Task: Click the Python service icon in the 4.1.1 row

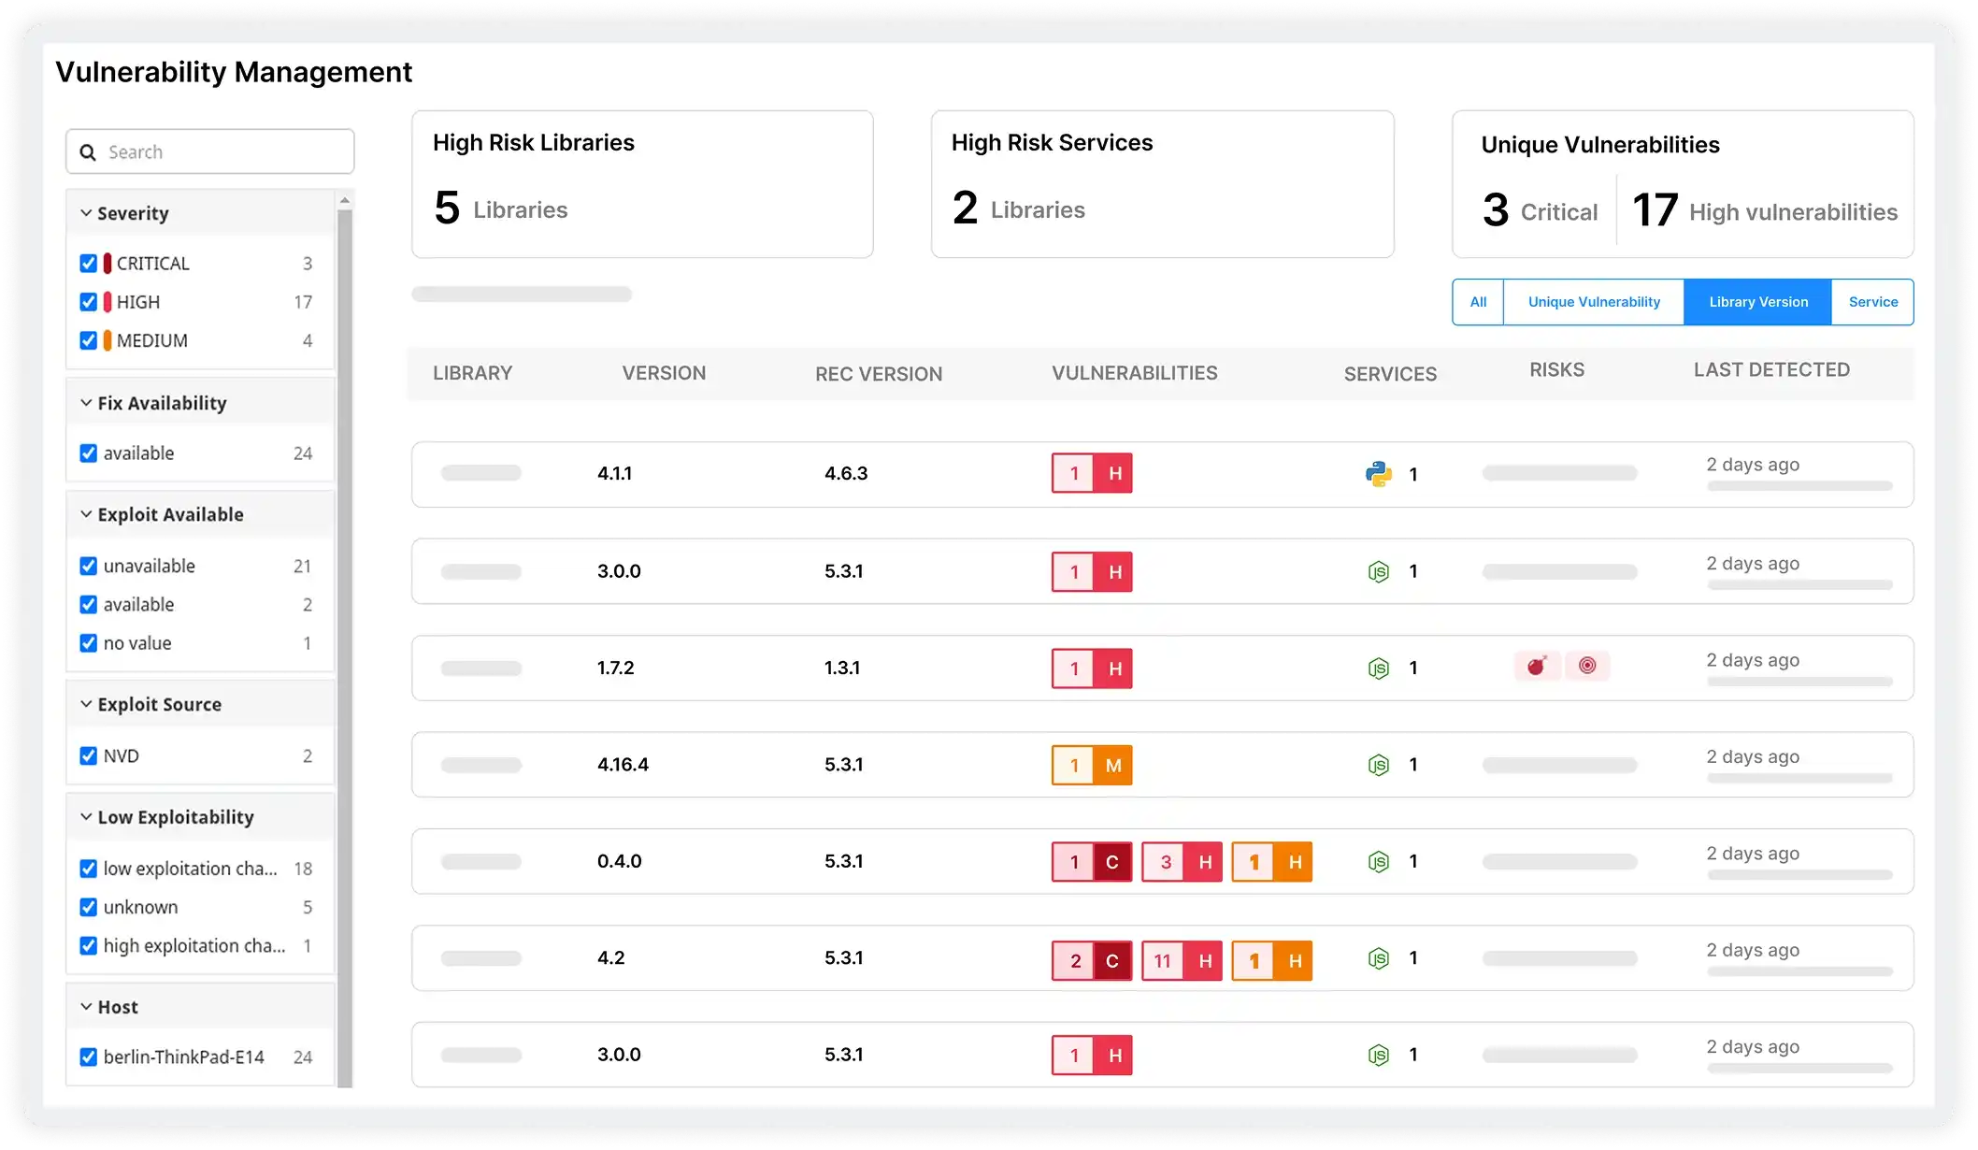Action: pyautogui.click(x=1378, y=474)
